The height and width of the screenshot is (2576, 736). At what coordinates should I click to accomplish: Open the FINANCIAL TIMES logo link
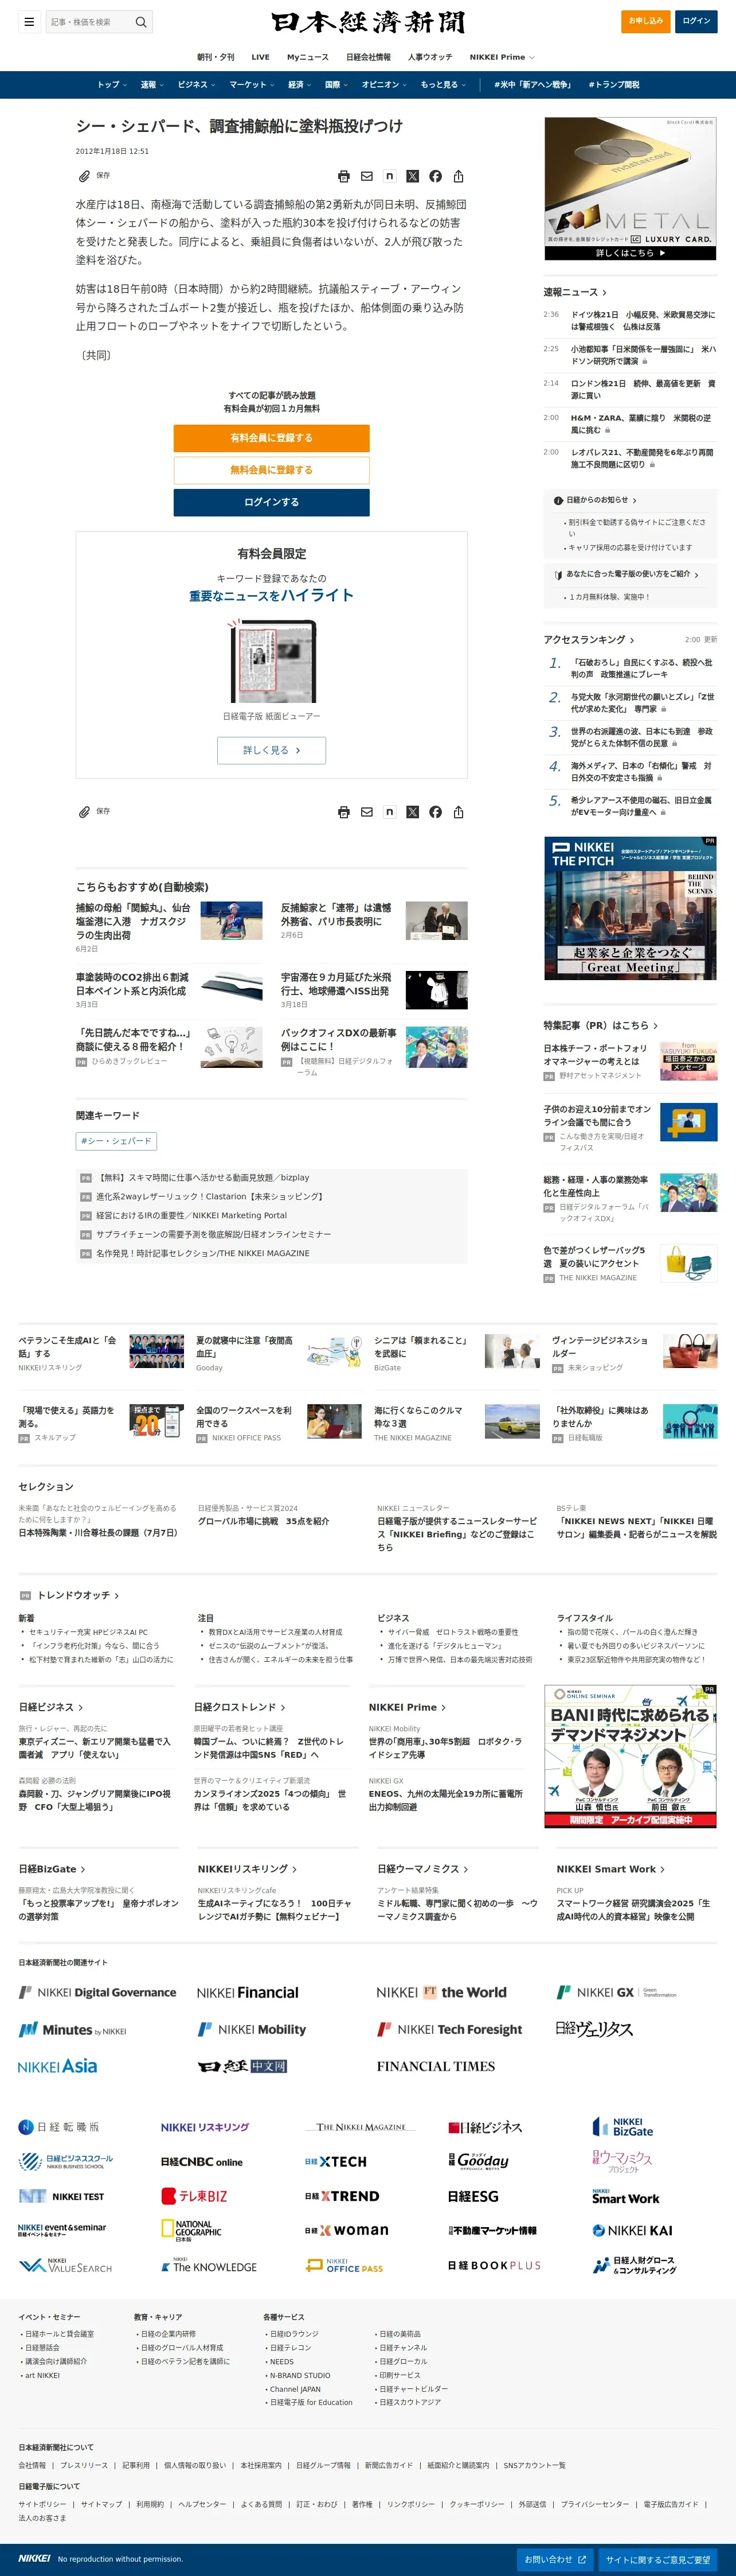(436, 2067)
